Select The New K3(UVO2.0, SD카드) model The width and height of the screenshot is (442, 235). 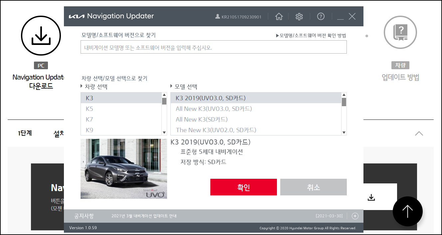256,130
